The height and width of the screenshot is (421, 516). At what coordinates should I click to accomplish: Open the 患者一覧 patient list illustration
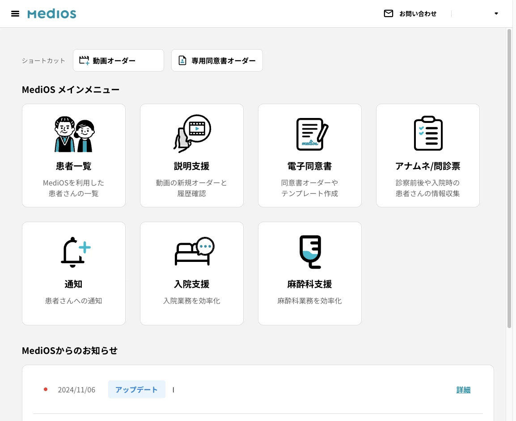(x=74, y=134)
